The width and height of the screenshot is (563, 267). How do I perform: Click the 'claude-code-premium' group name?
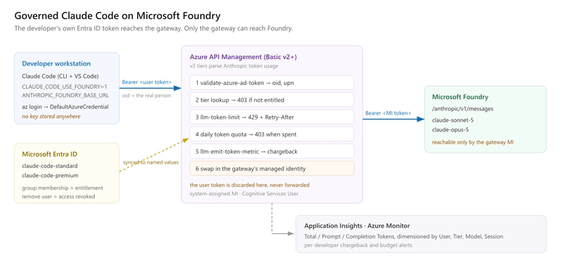[50, 176]
